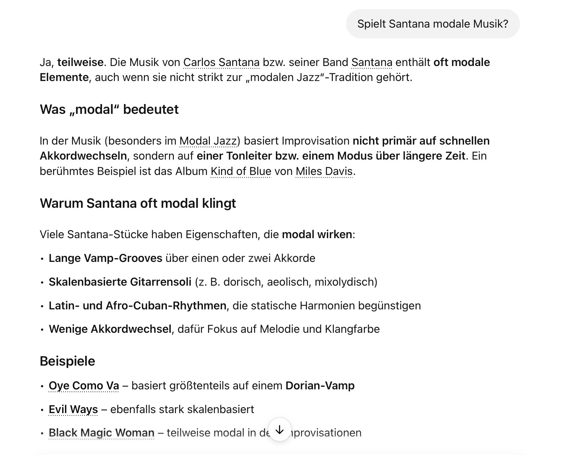This screenshot has height=455, width=579.
Task: Open the Modal Jazz link
Action: click(x=208, y=141)
